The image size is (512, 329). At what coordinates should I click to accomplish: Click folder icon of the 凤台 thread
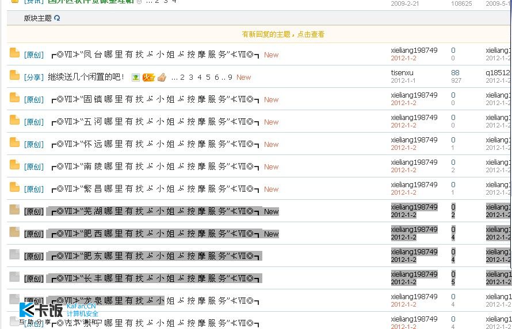click(x=14, y=52)
